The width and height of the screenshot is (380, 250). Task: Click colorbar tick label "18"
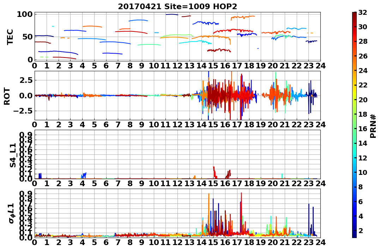pyautogui.click(x=363, y=114)
